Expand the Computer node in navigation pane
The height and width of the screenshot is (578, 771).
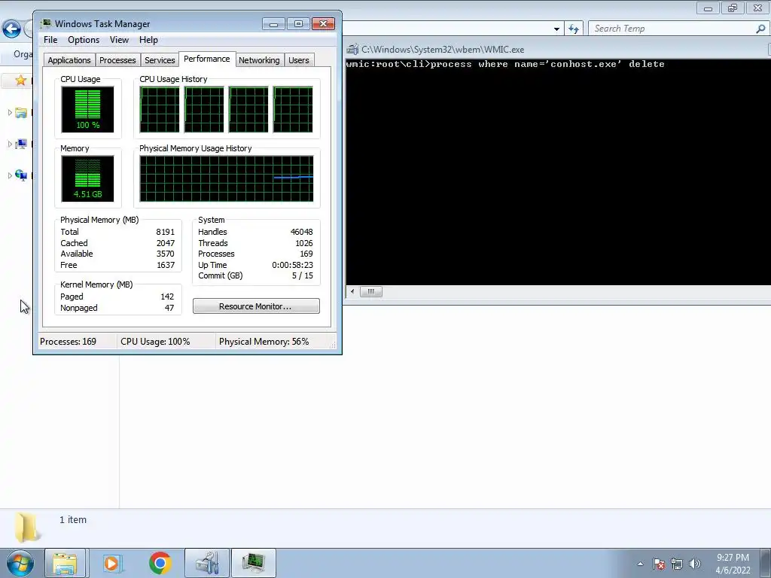tap(9, 144)
